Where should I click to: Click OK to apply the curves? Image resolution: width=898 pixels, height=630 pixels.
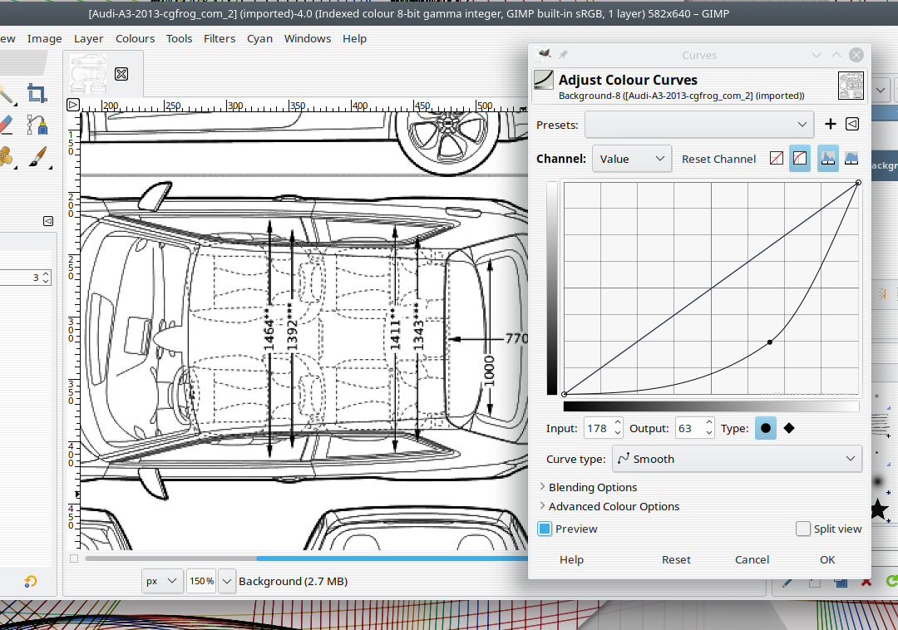coord(826,559)
